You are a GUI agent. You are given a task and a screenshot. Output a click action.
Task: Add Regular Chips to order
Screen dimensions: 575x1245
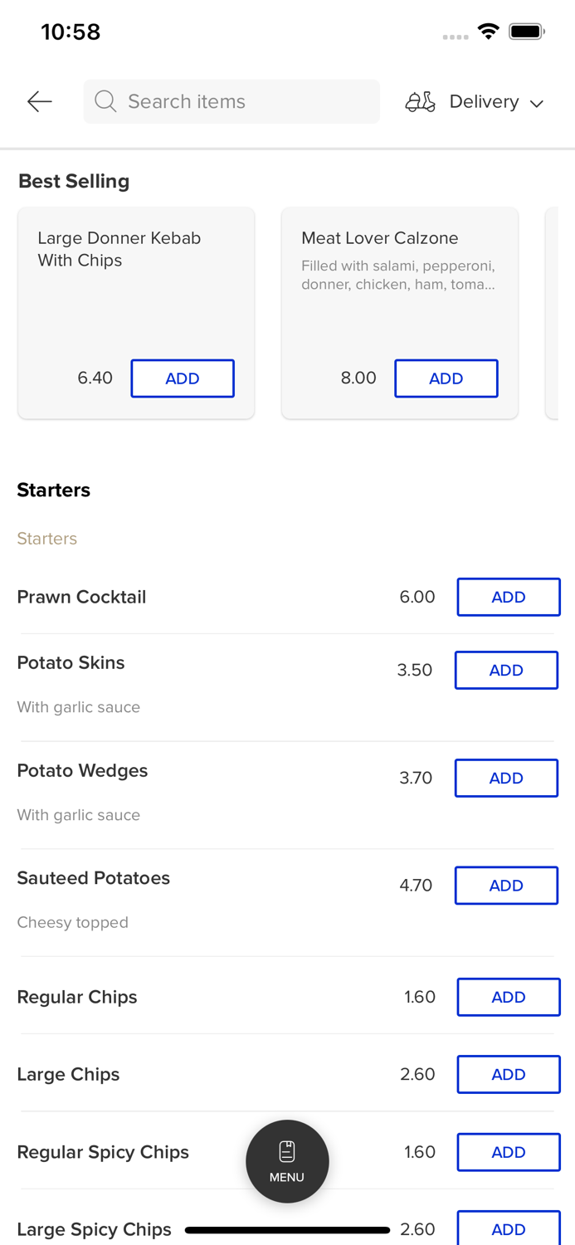(508, 997)
